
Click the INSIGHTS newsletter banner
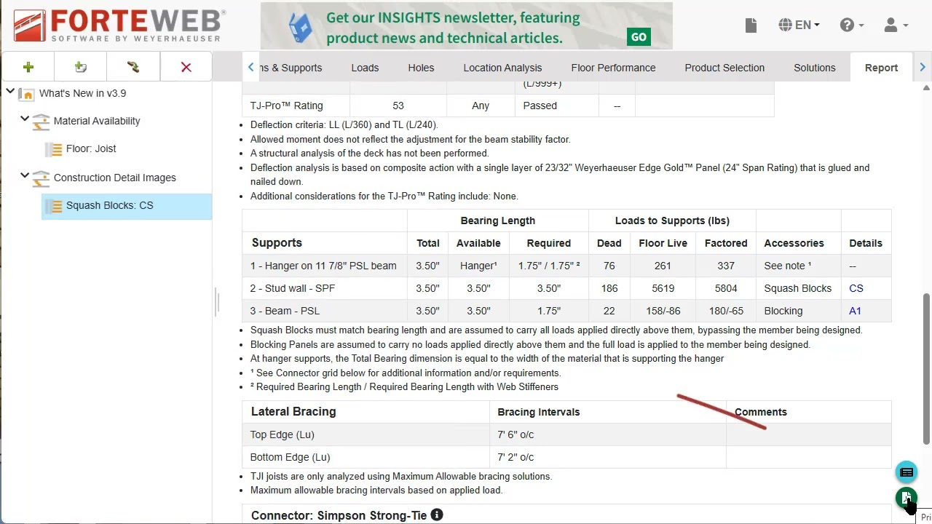click(x=466, y=26)
